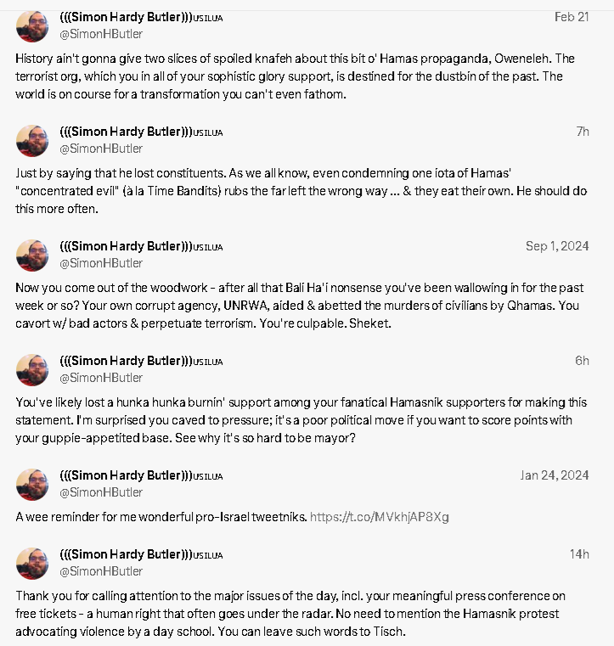
Task: Open the Jan 24, 2024 timestamp
Action: [555, 475]
